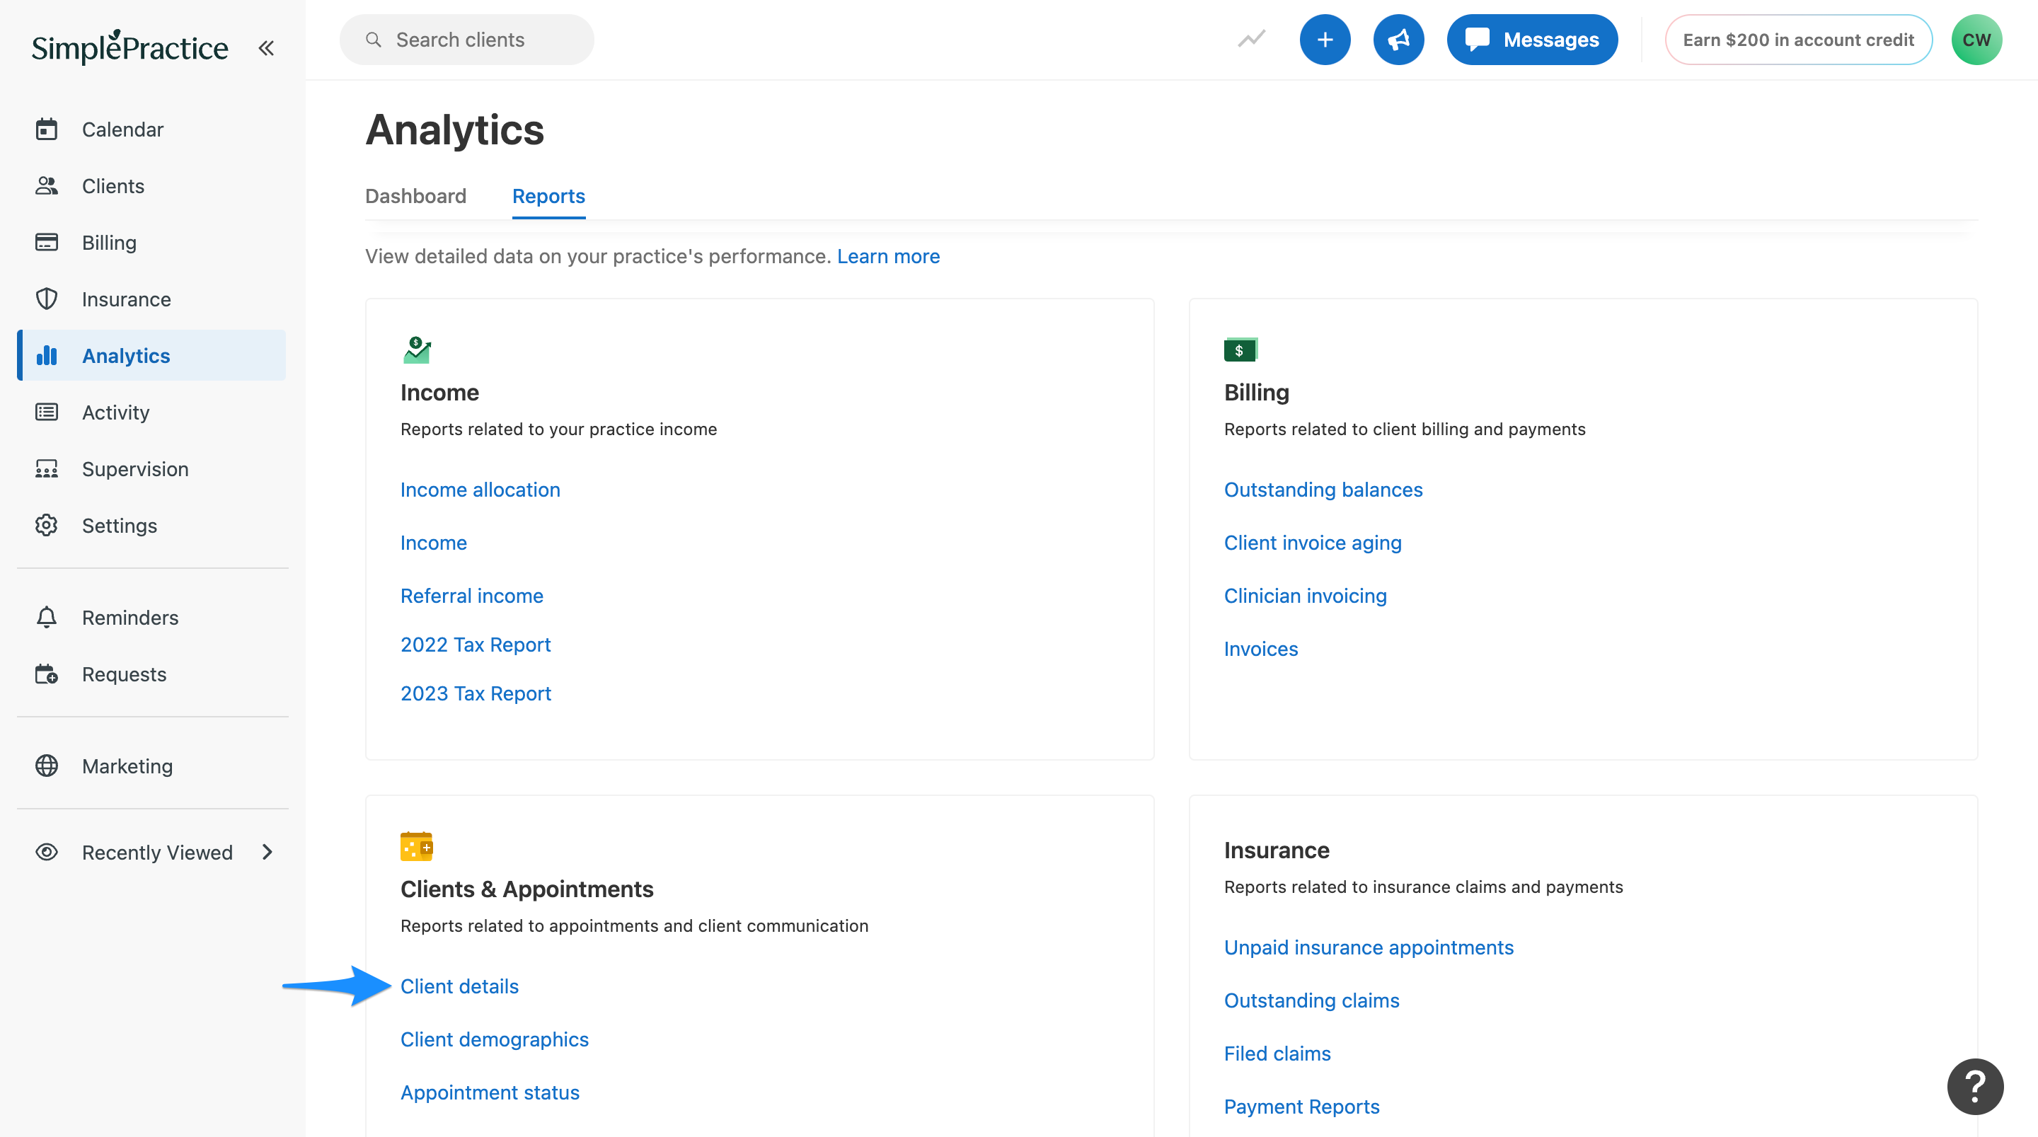Open the Client demographics report

[x=495, y=1039]
